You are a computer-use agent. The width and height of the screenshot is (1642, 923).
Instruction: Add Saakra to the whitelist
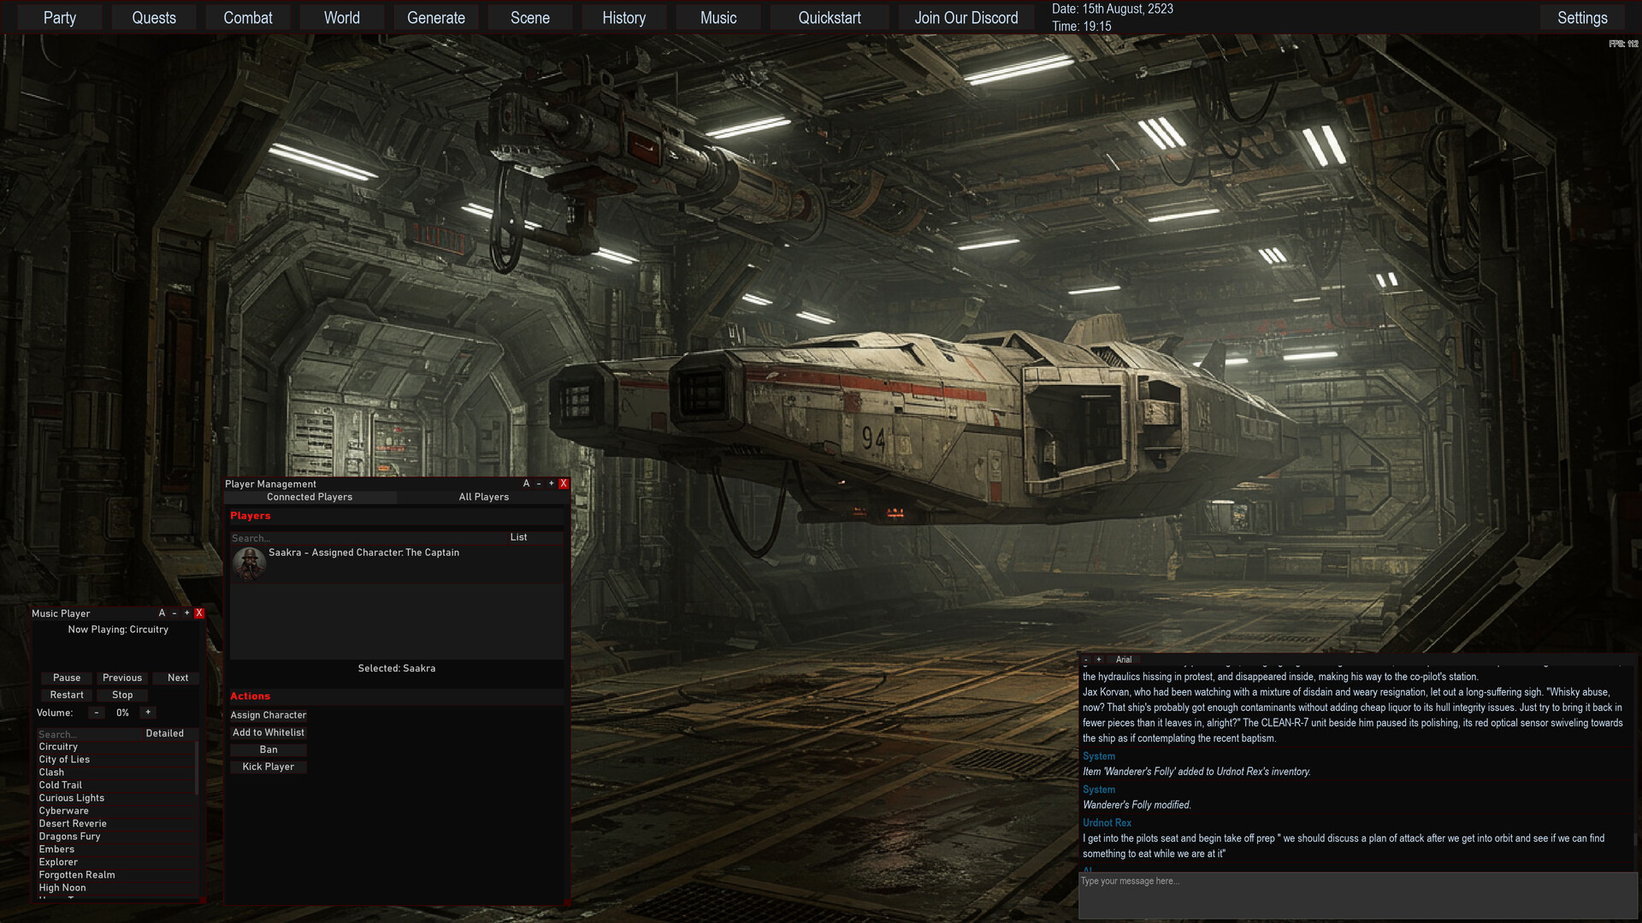(269, 732)
